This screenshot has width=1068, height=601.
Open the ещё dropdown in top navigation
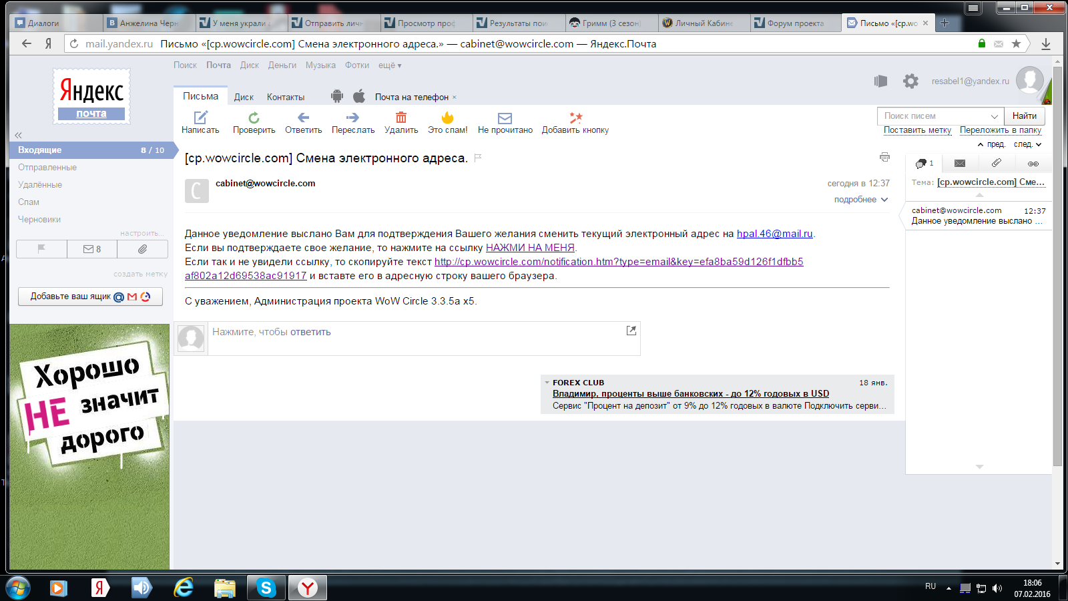pos(390,65)
